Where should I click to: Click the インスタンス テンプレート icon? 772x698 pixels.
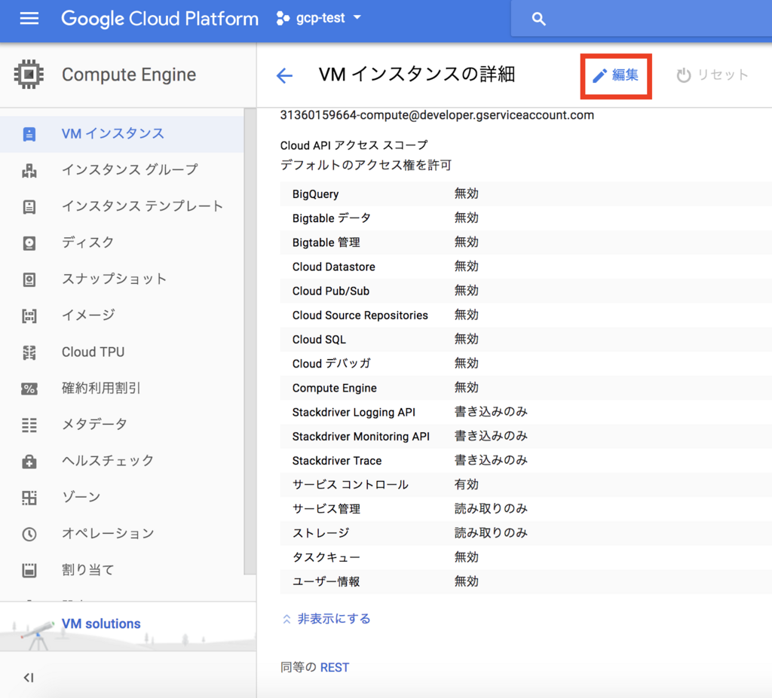pos(29,206)
